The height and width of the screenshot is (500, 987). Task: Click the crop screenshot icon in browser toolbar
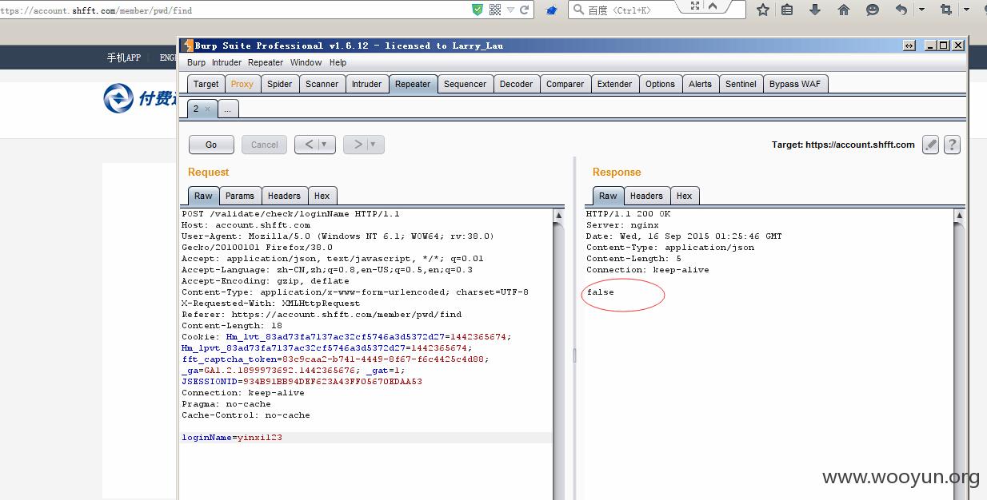click(946, 10)
